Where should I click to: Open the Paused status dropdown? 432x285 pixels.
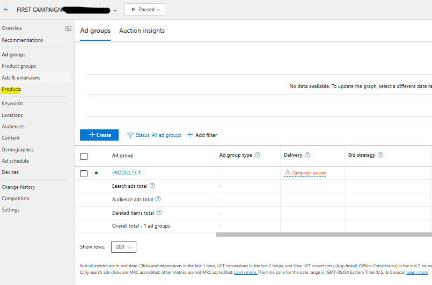tap(145, 9)
